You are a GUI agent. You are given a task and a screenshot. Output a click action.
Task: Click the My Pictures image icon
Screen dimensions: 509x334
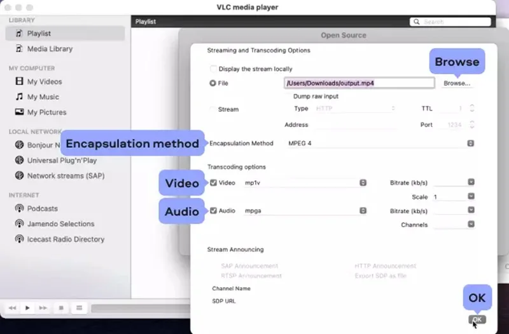[19, 112]
